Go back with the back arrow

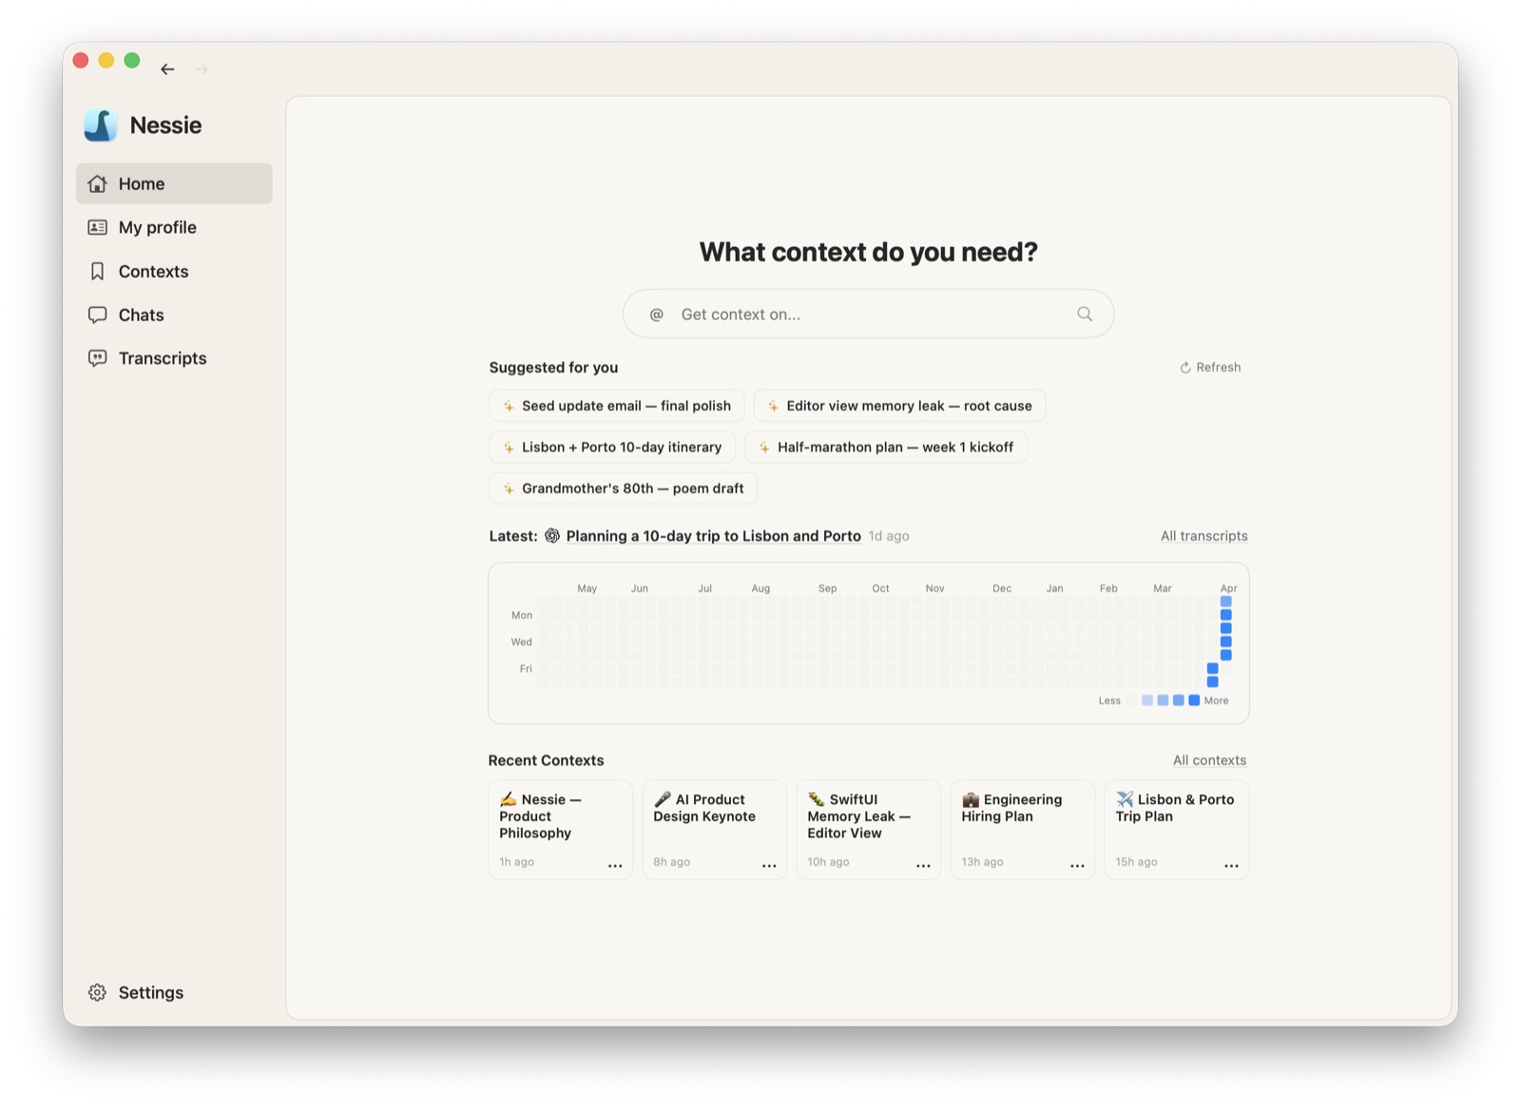(x=167, y=69)
